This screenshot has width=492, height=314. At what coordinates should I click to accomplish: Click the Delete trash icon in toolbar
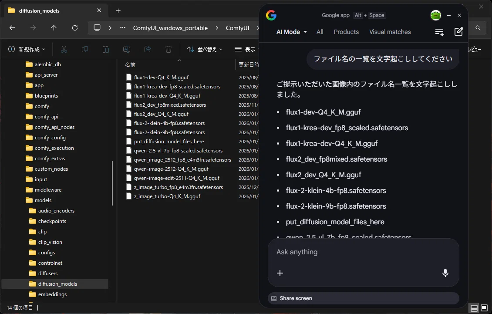pyautogui.click(x=168, y=49)
